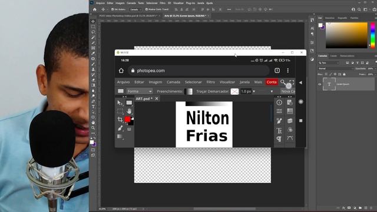Open Camada menu in Photopea
The image size is (377, 212).
[x=173, y=82]
